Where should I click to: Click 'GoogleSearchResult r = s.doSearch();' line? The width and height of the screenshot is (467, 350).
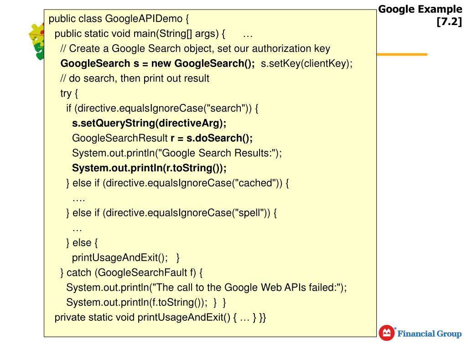(x=162, y=138)
